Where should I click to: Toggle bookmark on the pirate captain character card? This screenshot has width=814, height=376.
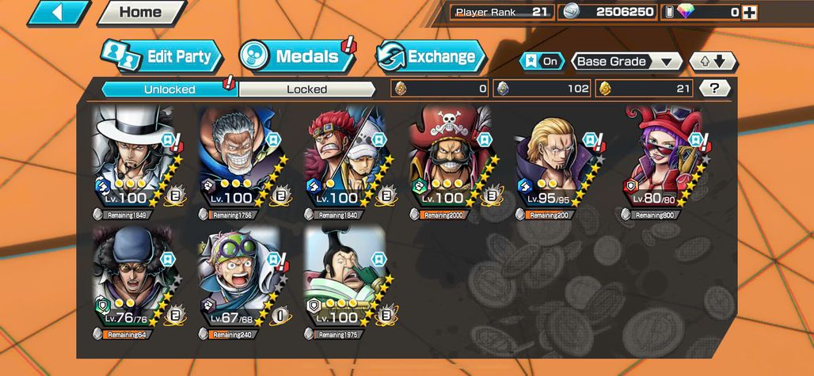click(483, 139)
